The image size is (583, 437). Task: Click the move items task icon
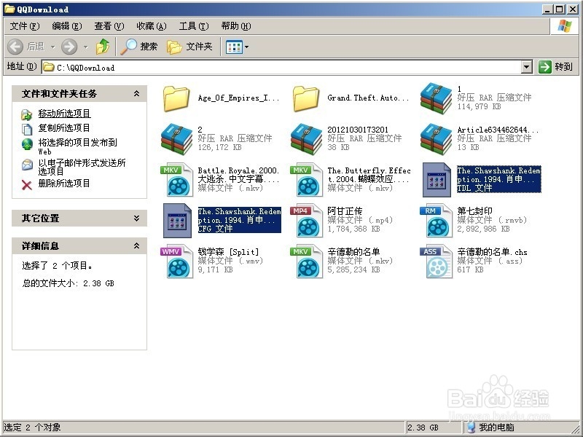coord(27,114)
